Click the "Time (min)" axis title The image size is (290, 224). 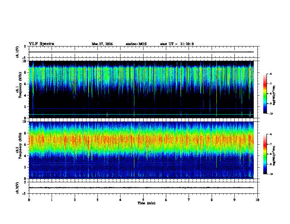point(146,203)
